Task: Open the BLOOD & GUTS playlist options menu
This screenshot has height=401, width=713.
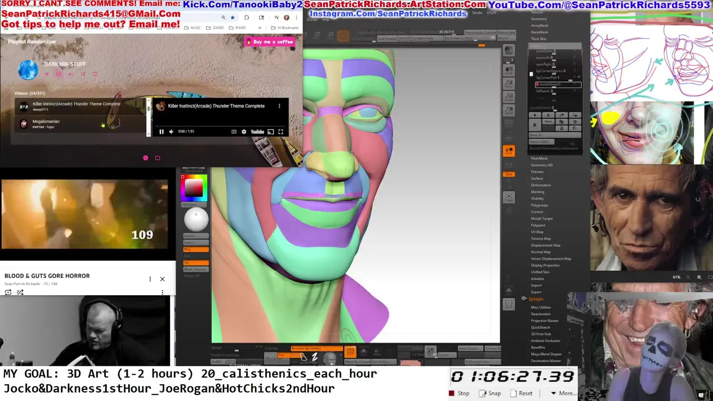Action: point(150,279)
